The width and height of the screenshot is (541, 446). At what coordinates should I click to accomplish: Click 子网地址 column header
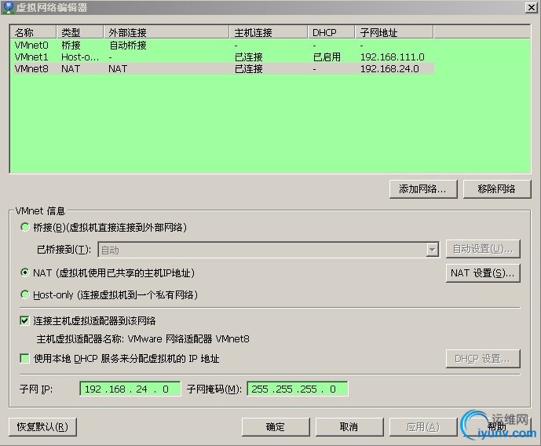point(394,32)
